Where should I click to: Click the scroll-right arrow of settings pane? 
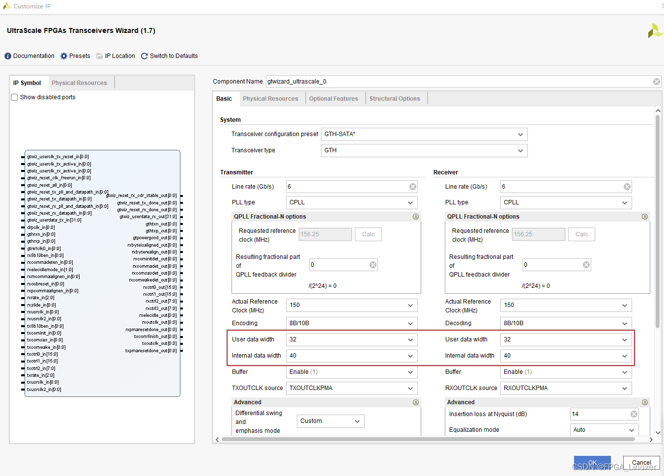(x=651, y=440)
